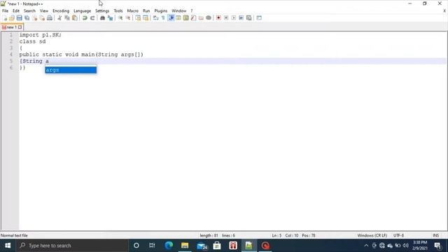
Task: Click the Save All toolbar icon
Action: pos(27,18)
